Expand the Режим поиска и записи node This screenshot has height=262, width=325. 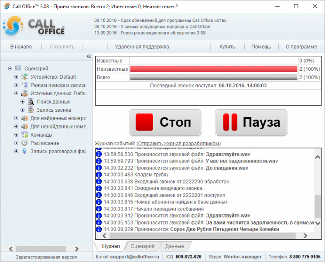click(17, 85)
